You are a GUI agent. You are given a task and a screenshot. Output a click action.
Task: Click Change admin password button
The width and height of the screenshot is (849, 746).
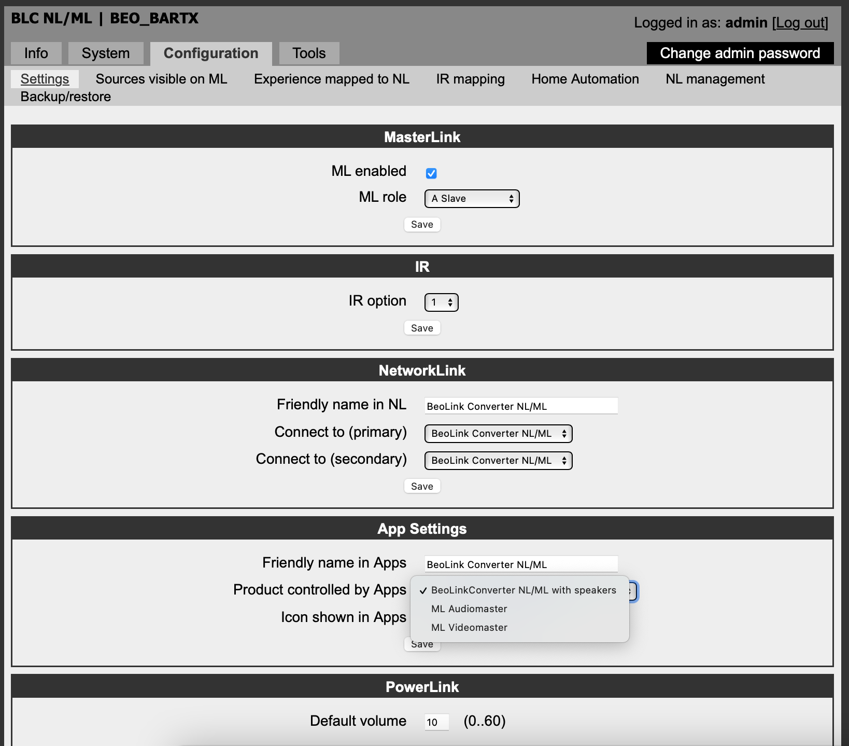coord(740,53)
